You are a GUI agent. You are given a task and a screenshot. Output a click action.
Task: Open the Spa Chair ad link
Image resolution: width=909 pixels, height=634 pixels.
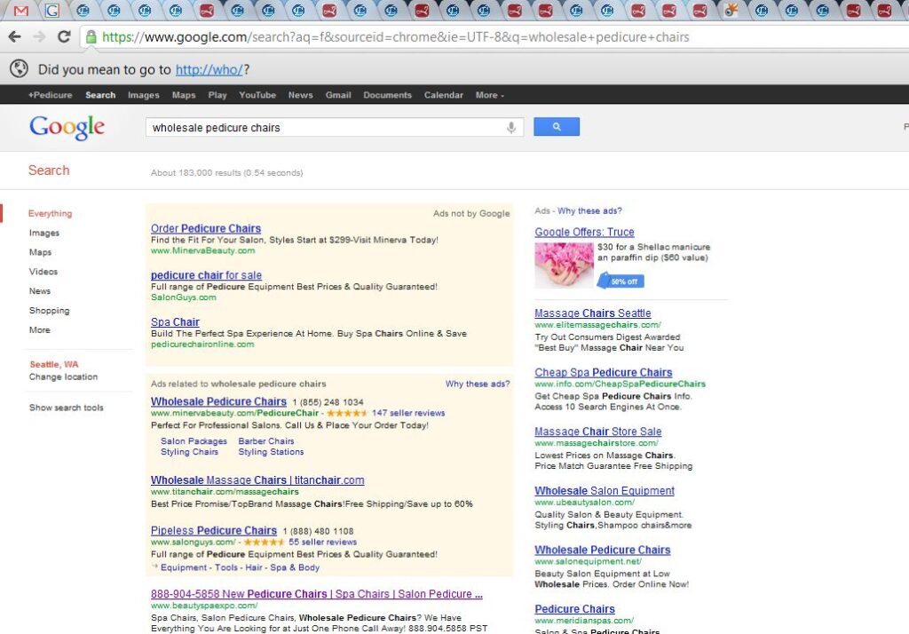tap(175, 322)
